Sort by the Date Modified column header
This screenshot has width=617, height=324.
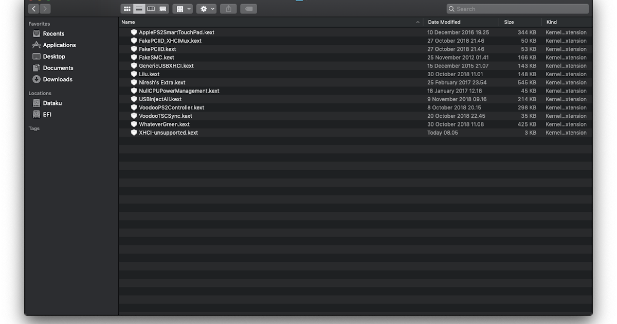click(x=461, y=22)
